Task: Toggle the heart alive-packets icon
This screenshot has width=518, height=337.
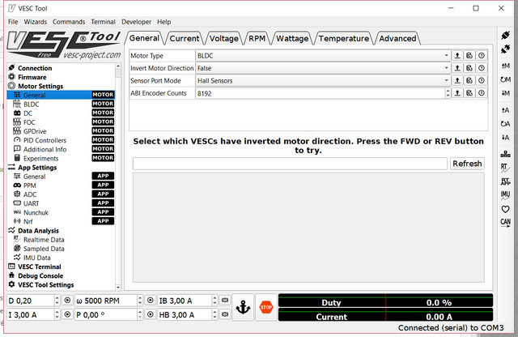Action: pos(505,209)
